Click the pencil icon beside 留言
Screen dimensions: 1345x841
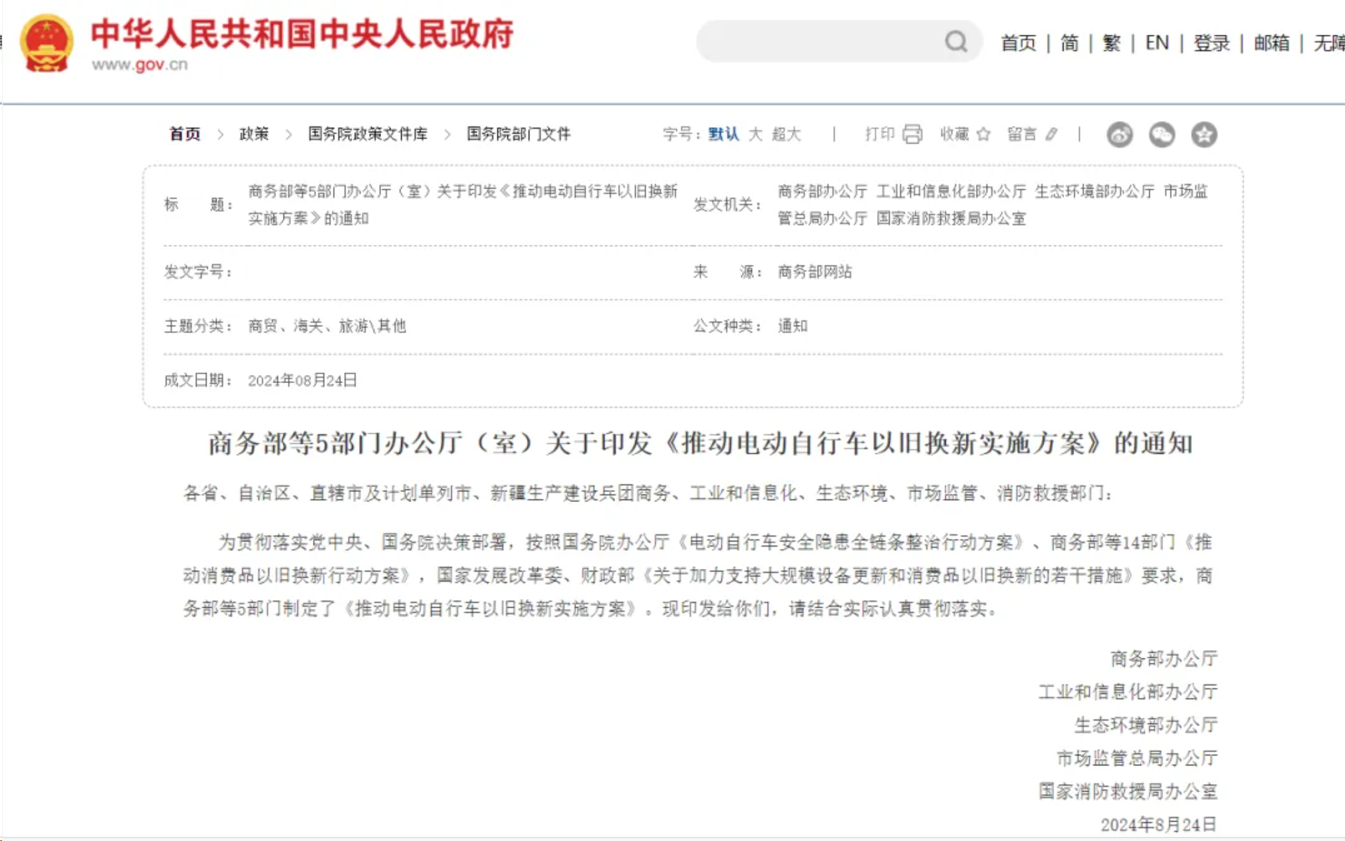[1052, 134]
